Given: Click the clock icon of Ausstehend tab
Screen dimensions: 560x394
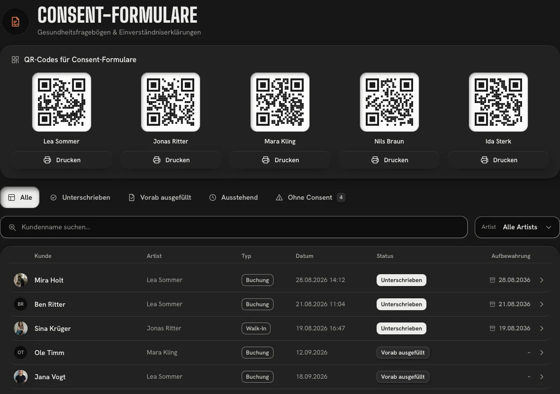Looking at the screenshot, I should pos(212,198).
